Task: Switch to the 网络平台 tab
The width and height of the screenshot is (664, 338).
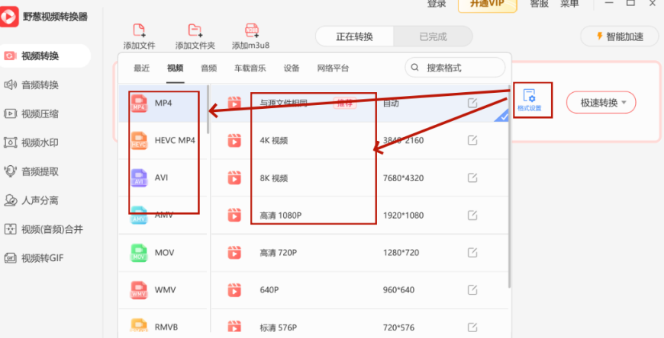Action: click(333, 68)
